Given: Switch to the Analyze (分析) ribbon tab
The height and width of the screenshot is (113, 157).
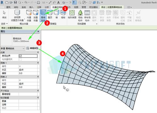Looking at the screenshot, I should (x=47, y=7).
